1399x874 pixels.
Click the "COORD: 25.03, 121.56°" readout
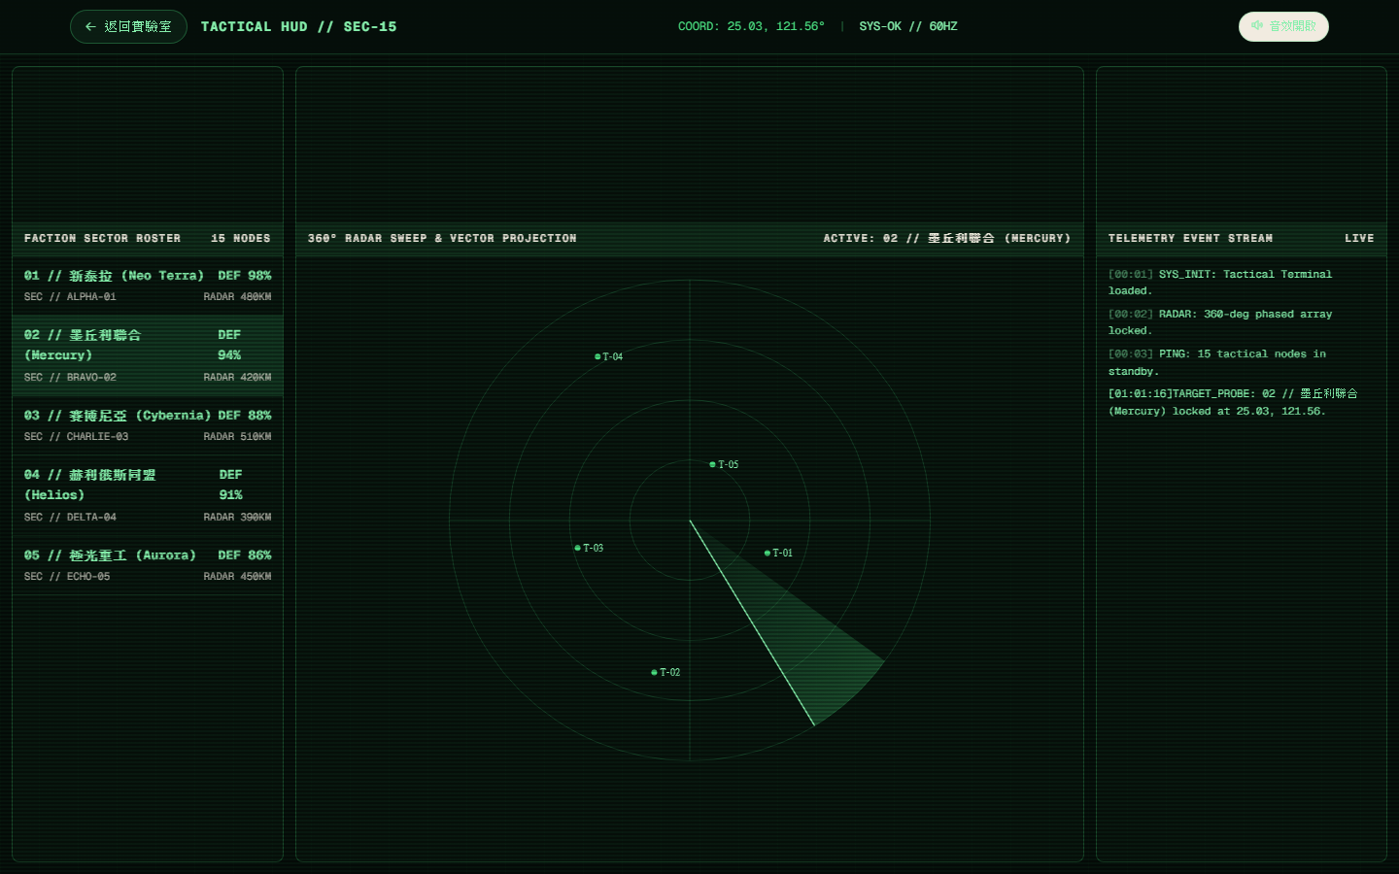click(751, 26)
